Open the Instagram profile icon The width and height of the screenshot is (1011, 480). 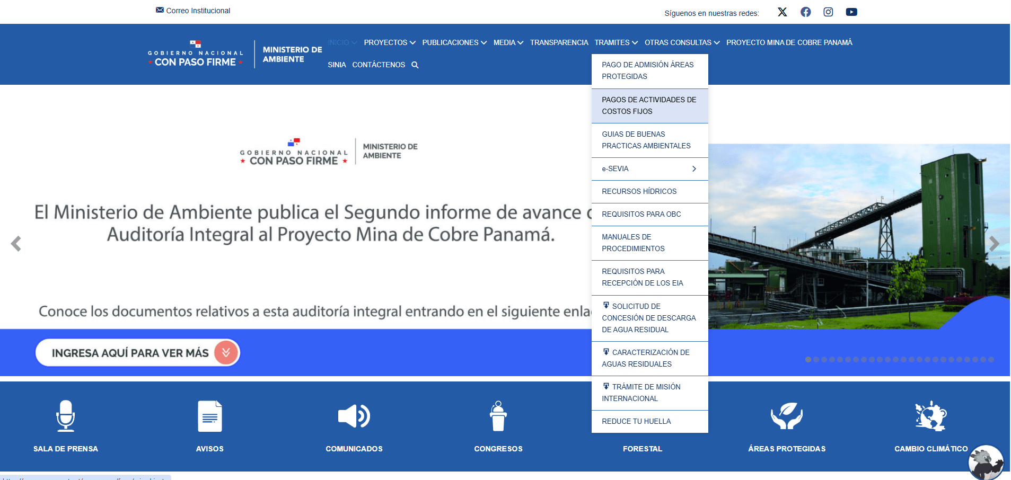(x=828, y=12)
